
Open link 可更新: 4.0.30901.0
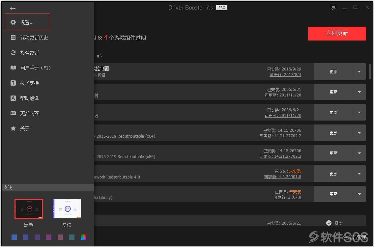point(282,177)
